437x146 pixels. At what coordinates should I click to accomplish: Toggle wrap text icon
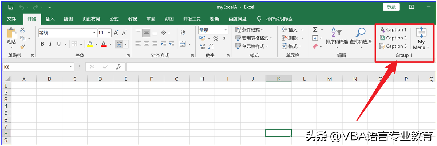coord(183,32)
